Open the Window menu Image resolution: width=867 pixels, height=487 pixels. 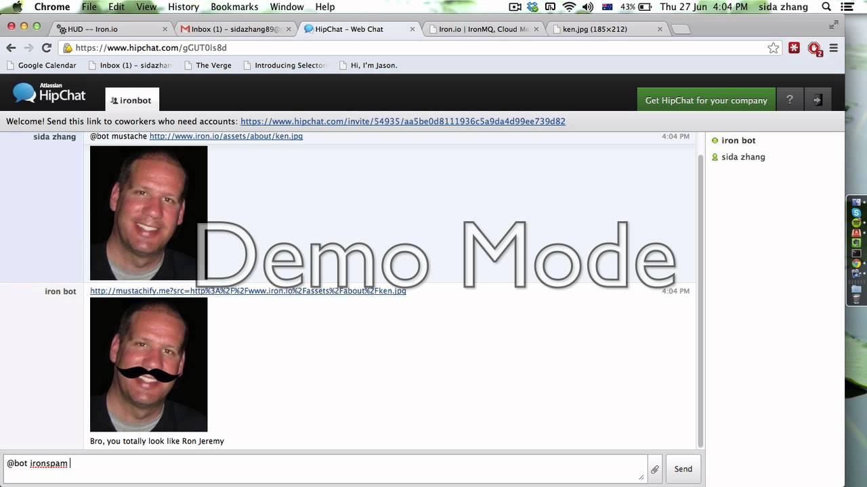click(287, 7)
